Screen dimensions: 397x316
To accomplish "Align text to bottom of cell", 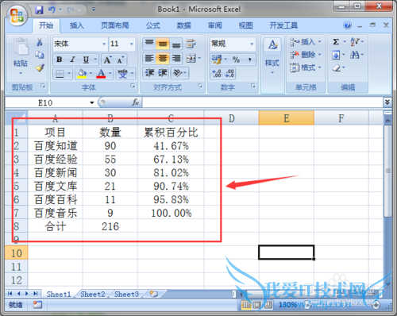I will tap(175, 44).
